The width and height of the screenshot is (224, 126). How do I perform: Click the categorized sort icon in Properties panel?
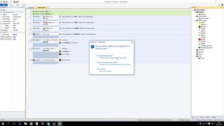1,10
